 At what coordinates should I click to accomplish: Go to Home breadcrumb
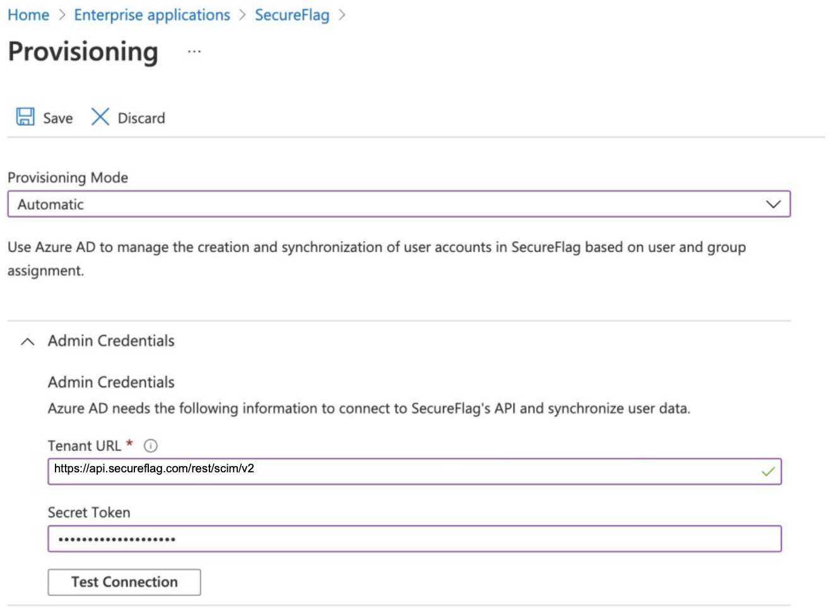click(28, 15)
